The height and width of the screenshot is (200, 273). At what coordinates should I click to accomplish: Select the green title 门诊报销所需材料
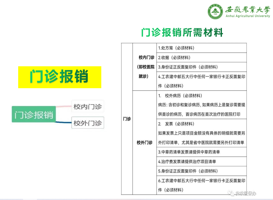(182, 33)
